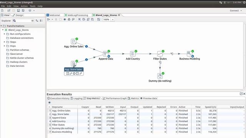Click the Connect button
This screenshot has width=246, height=138.
(x=234, y=11)
